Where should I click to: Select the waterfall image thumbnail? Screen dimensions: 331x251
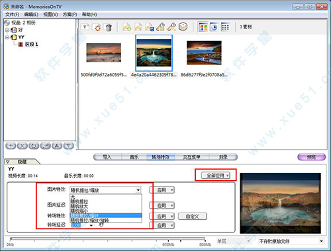(x=154, y=53)
